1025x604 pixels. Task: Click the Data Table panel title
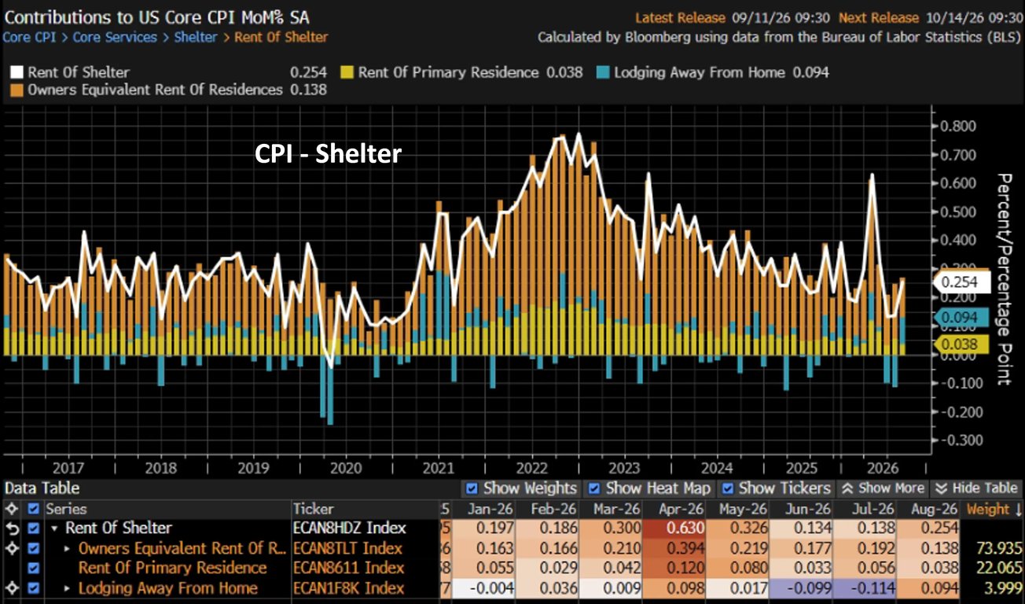click(x=42, y=488)
